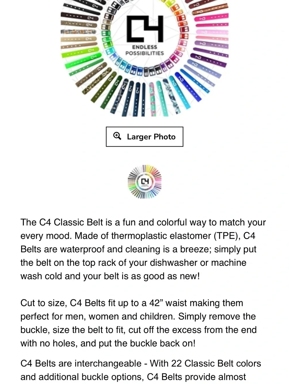Pick the tan beige belt on left

(x=79, y=39)
